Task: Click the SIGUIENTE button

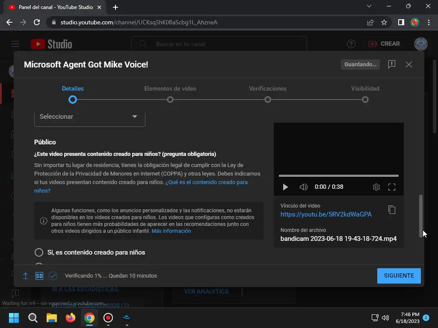Action: coord(399,276)
